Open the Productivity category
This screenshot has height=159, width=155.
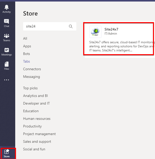[x=32, y=126]
